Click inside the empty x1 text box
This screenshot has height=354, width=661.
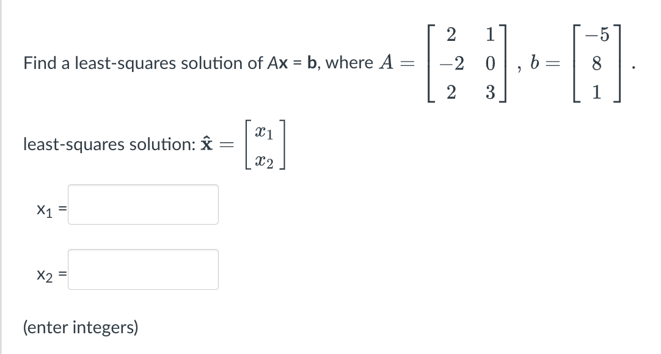[143, 204]
